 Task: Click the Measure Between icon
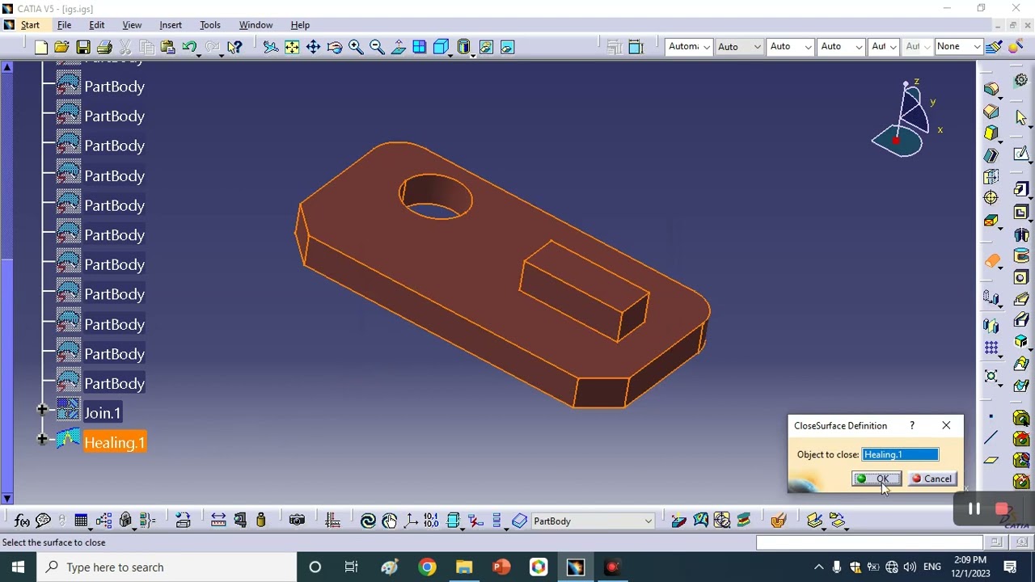(x=218, y=521)
